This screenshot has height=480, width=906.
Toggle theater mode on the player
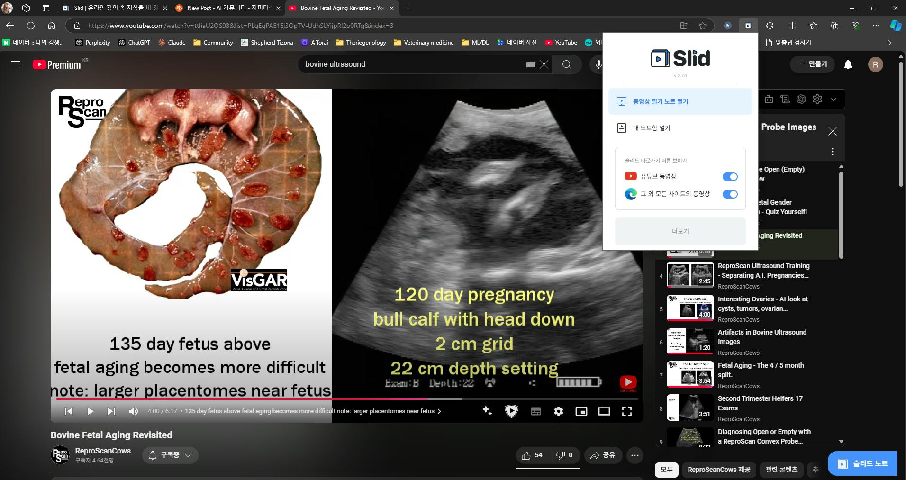coord(604,411)
